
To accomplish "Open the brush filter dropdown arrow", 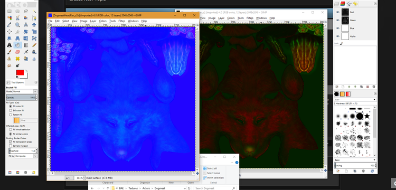I will 374,99.
